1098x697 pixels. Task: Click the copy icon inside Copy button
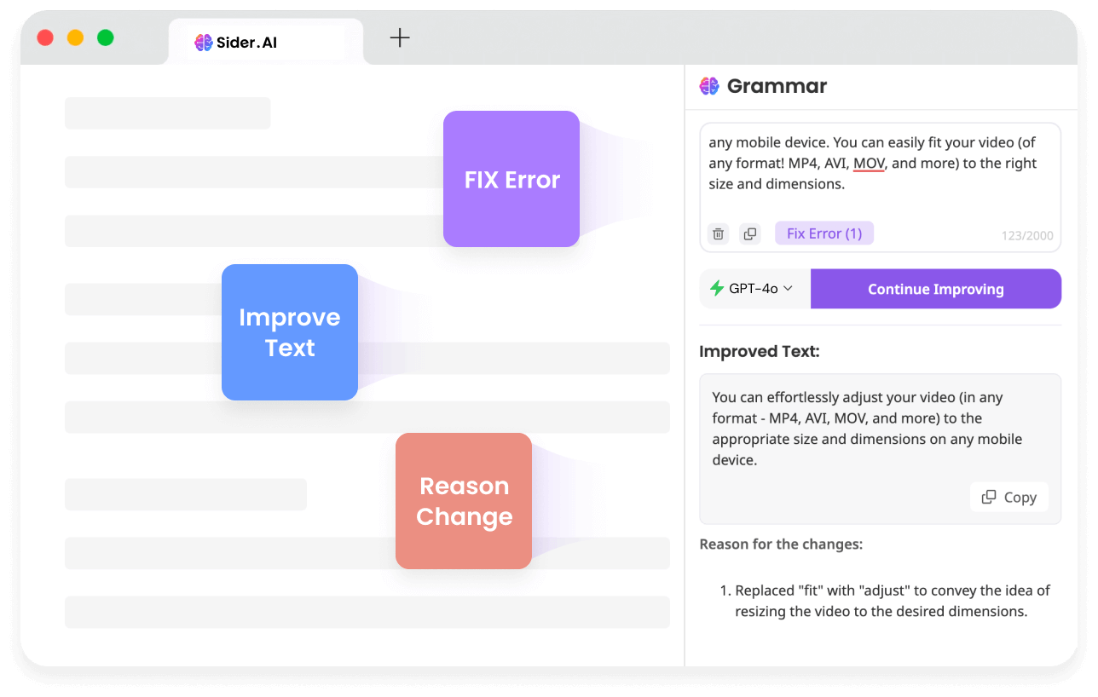[989, 497]
